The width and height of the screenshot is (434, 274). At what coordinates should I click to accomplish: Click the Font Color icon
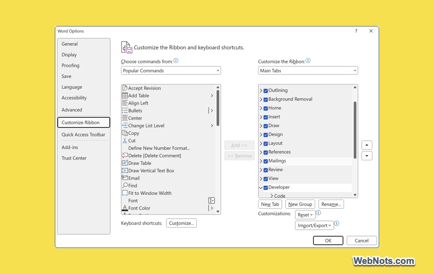click(125, 208)
